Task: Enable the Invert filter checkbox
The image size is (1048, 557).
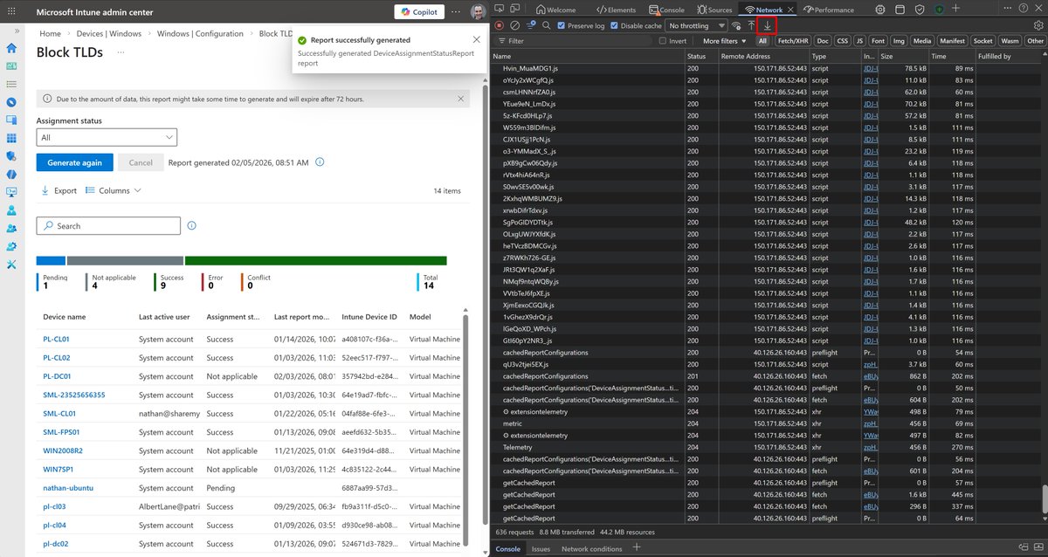Action: pyautogui.click(x=663, y=41)
